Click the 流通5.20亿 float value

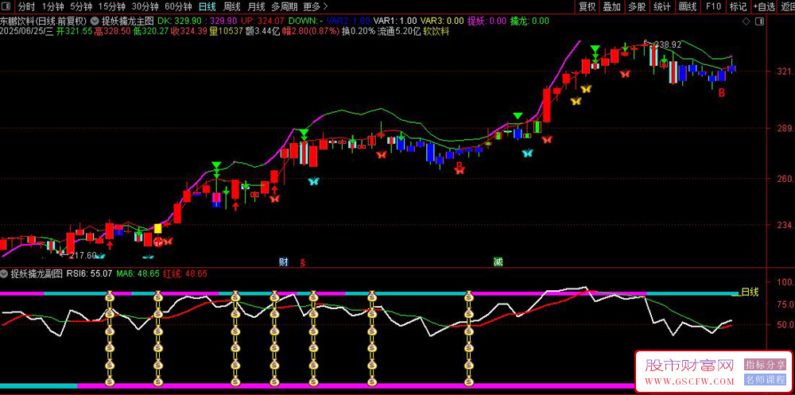point(400,31)
